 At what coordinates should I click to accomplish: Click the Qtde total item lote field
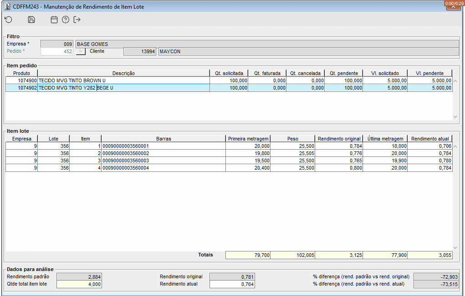click(79, 284)
